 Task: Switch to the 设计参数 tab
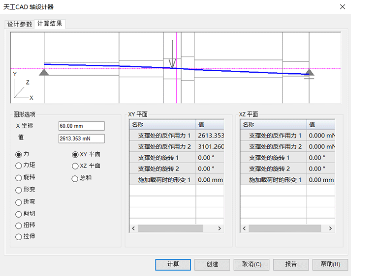tap(20, 24)
